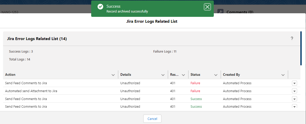Open row actions for last visible Success row

point(295,106)
